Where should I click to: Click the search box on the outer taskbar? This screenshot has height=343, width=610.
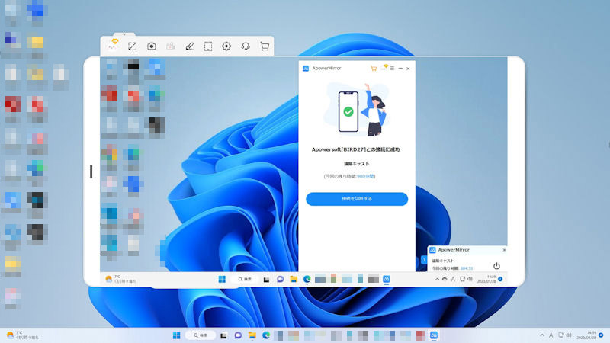tap(201, 335)
